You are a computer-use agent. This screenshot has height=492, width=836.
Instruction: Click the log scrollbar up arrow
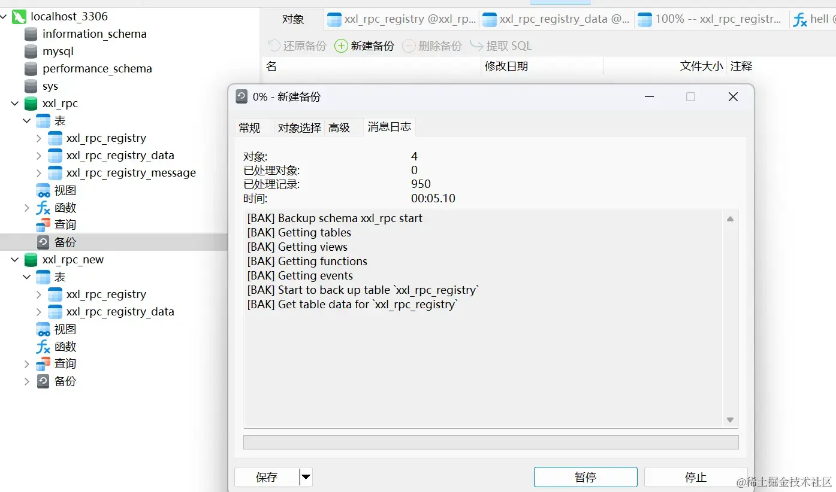tap(730, 219)
